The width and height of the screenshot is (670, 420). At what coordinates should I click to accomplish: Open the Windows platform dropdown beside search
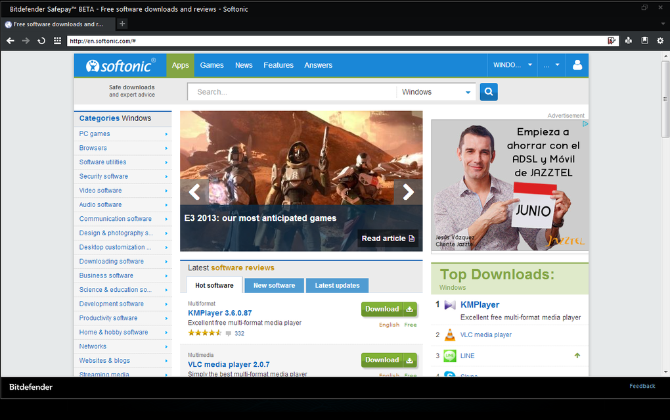pos(435,92)
